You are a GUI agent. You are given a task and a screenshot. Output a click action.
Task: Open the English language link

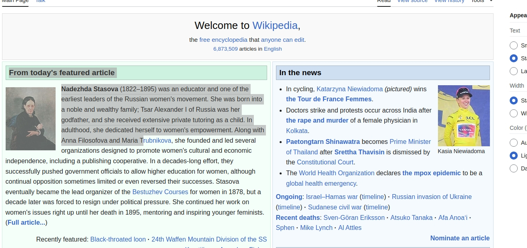273,49
